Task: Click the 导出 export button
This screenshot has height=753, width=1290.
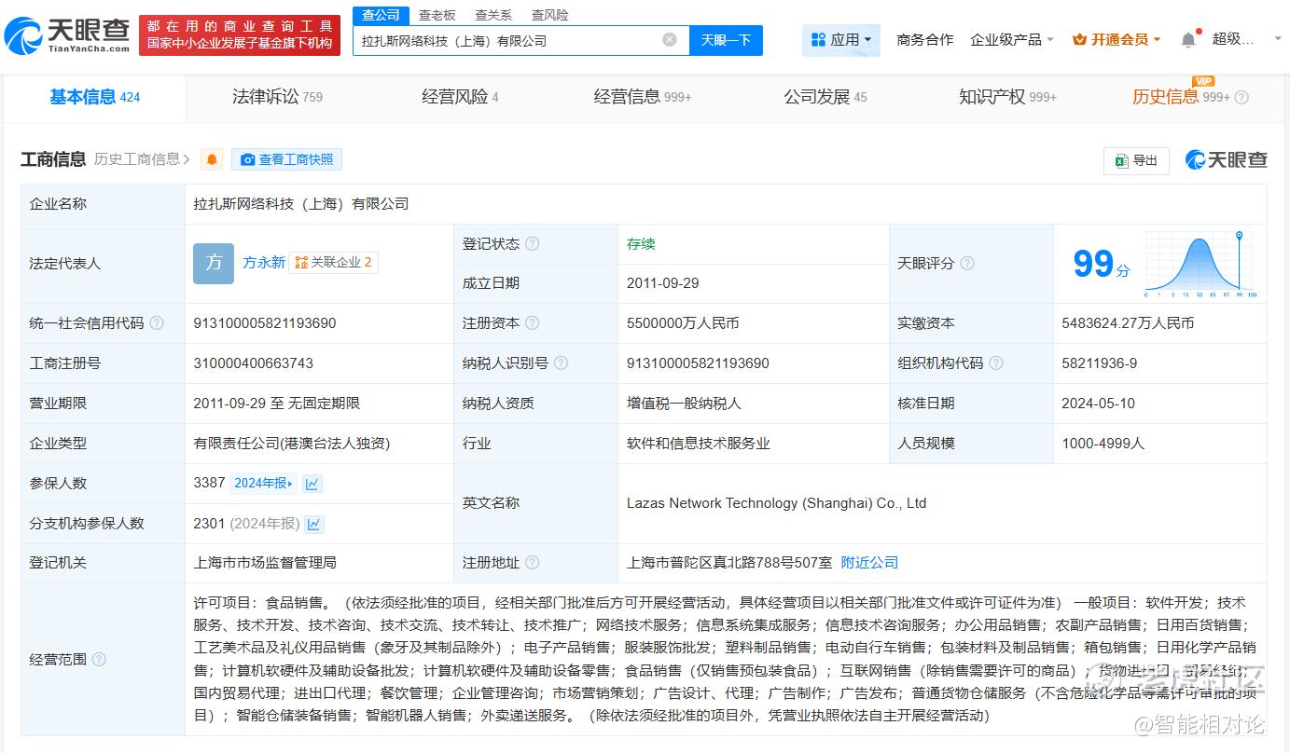Action: (1136, 160)
